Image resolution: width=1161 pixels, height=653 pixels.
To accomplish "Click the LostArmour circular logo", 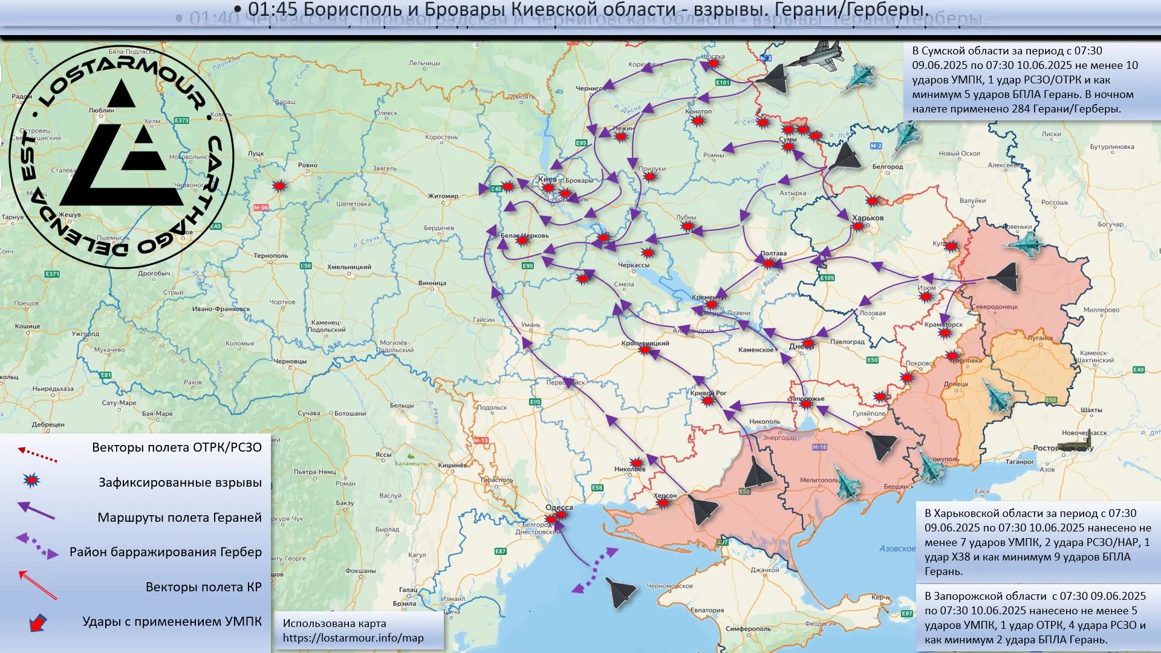I will 121,157.
